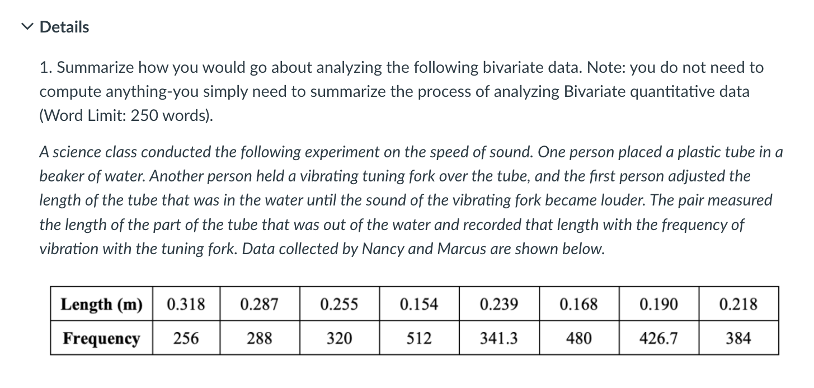Click the cell showing 0.154

[x=418, y=305]
